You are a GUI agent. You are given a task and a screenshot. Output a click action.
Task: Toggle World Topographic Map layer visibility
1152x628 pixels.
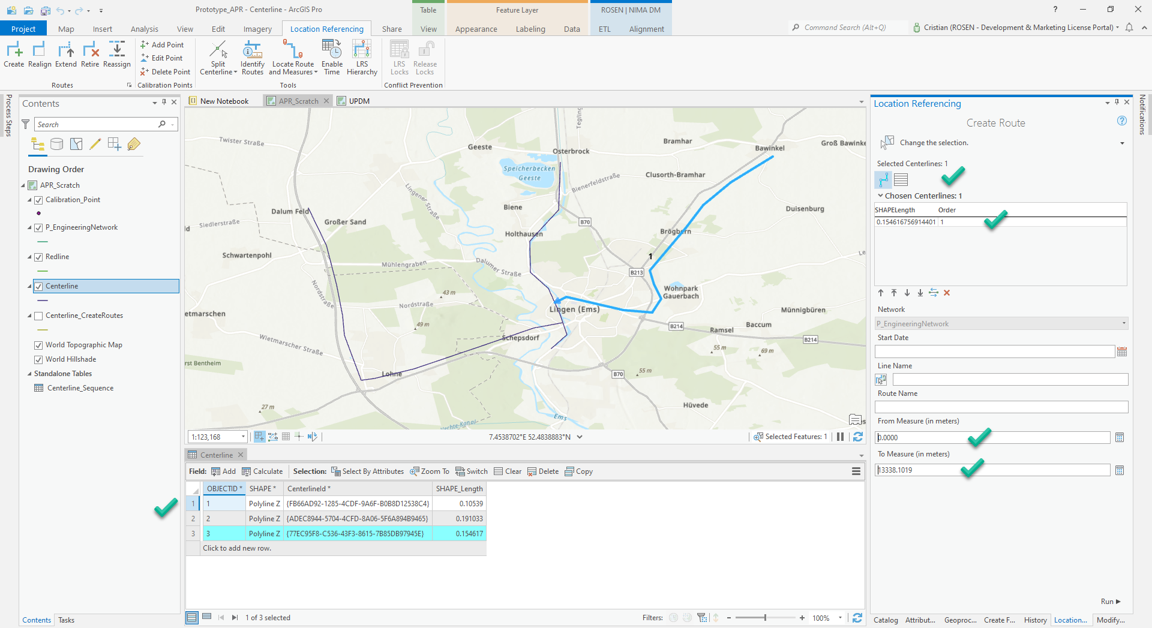pyautogui.click(x=38, y=345)
